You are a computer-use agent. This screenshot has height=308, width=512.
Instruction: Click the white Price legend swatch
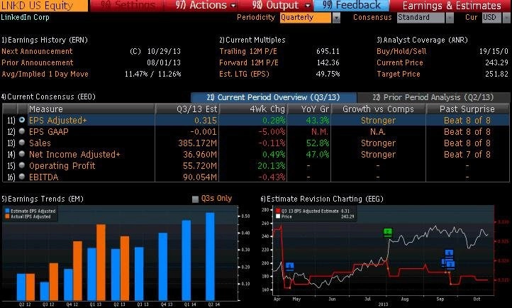point(278,216)
